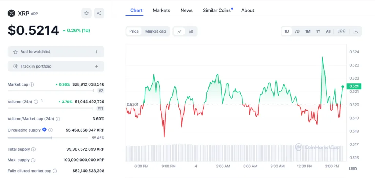375x178 pixels.
Task: Open the News tab
Action: click(186, 10)
